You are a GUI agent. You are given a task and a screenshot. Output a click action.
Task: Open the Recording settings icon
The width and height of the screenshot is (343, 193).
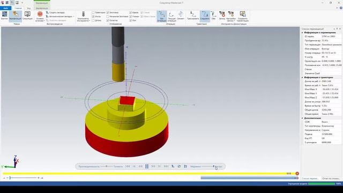pos(231,14)
